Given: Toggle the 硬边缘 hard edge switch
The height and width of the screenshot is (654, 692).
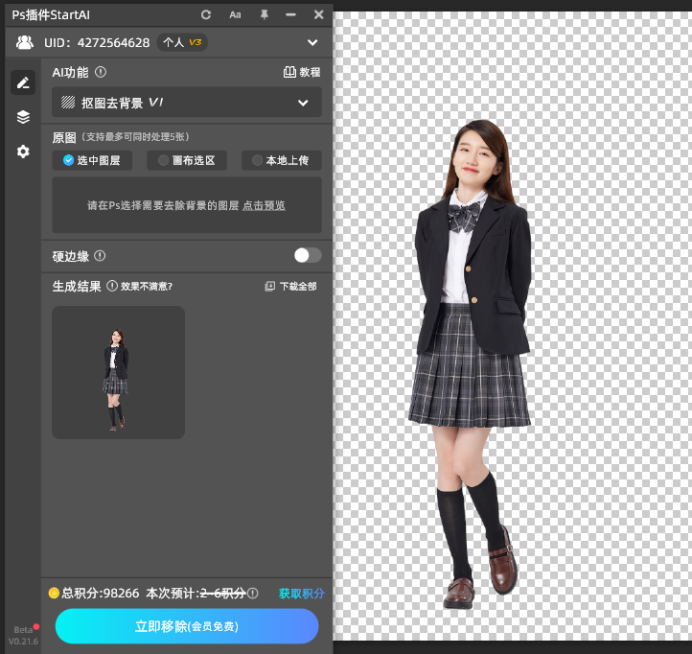Looking at the screenshot, I should pyautogui.click(x=307, y=255).
